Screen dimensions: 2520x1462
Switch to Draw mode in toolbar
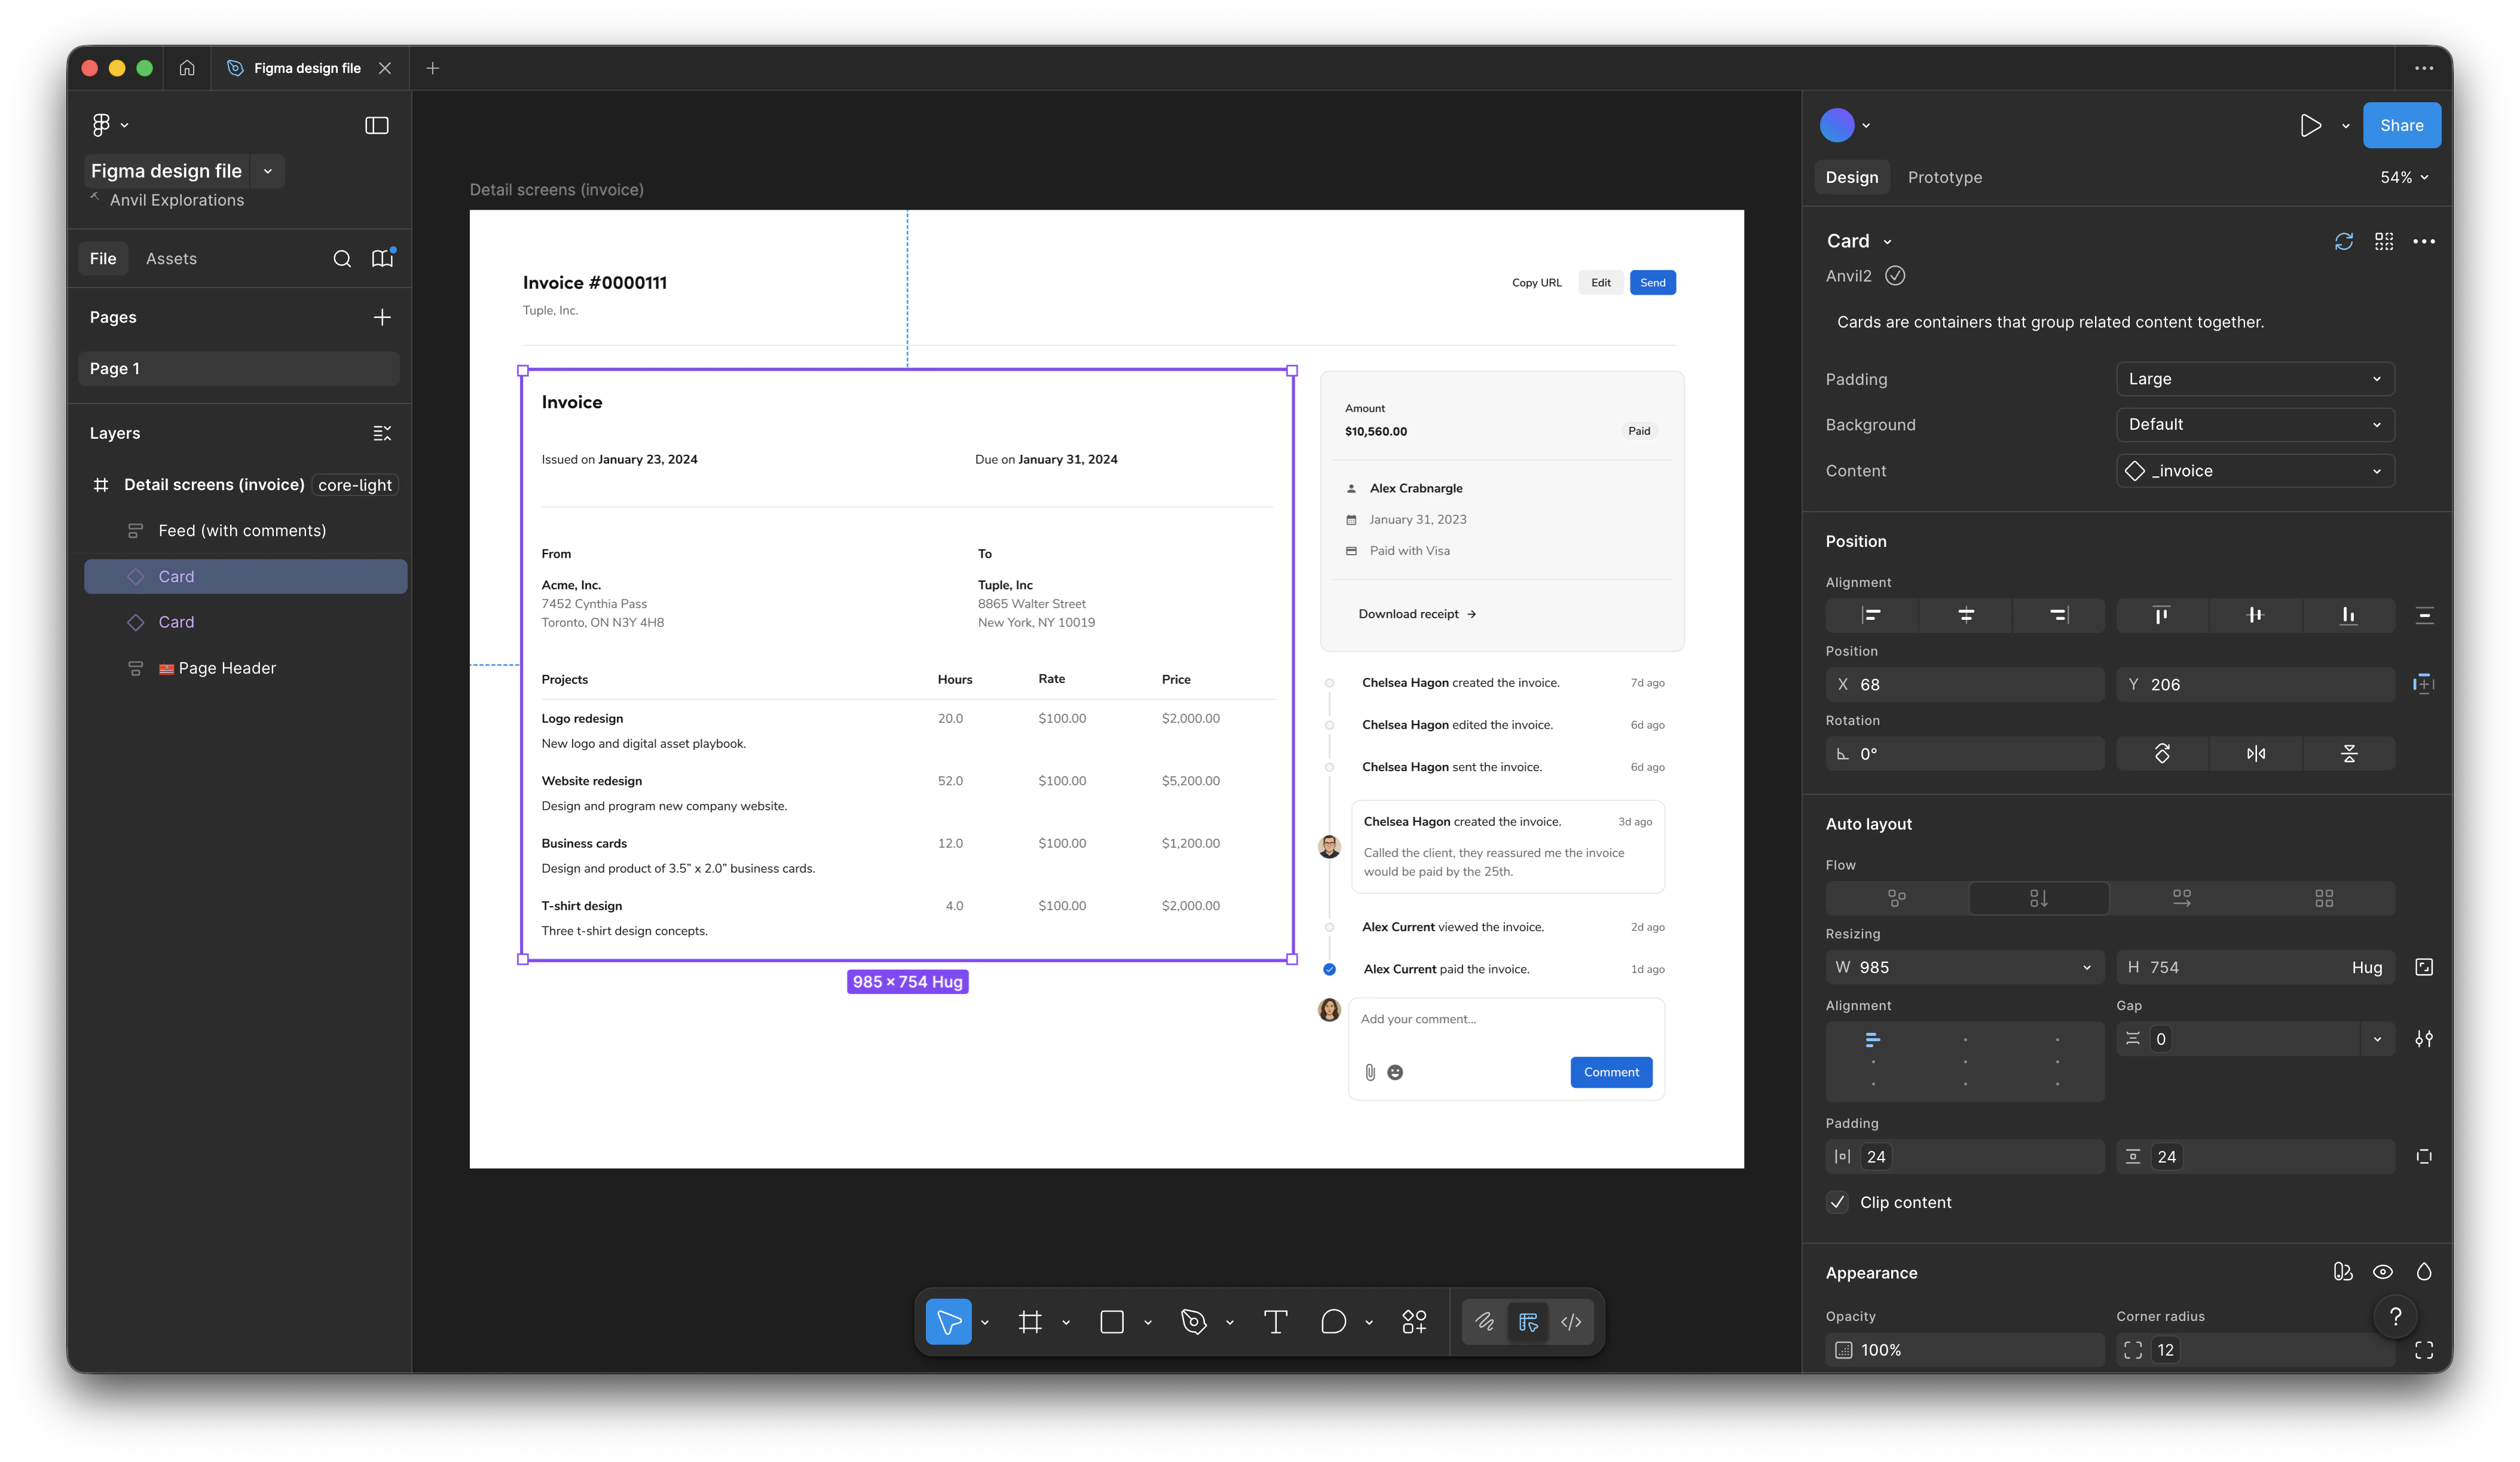click(x=1485, y=1322)
